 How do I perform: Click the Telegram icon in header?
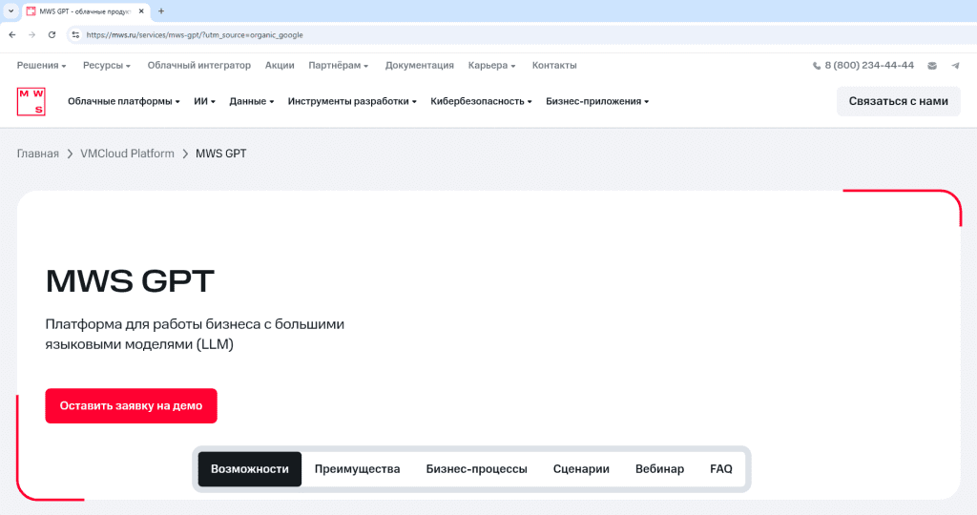tap(955, 66)
